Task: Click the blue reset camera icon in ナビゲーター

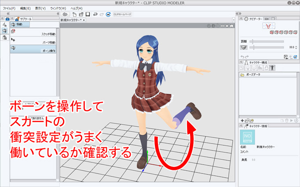Action: pos(295,57)
